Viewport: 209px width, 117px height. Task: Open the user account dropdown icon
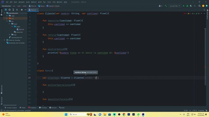click(x=160, y=6)
